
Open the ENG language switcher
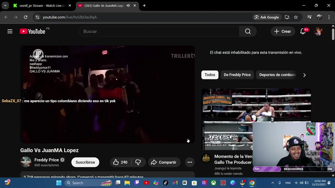[x=288, y=183]
